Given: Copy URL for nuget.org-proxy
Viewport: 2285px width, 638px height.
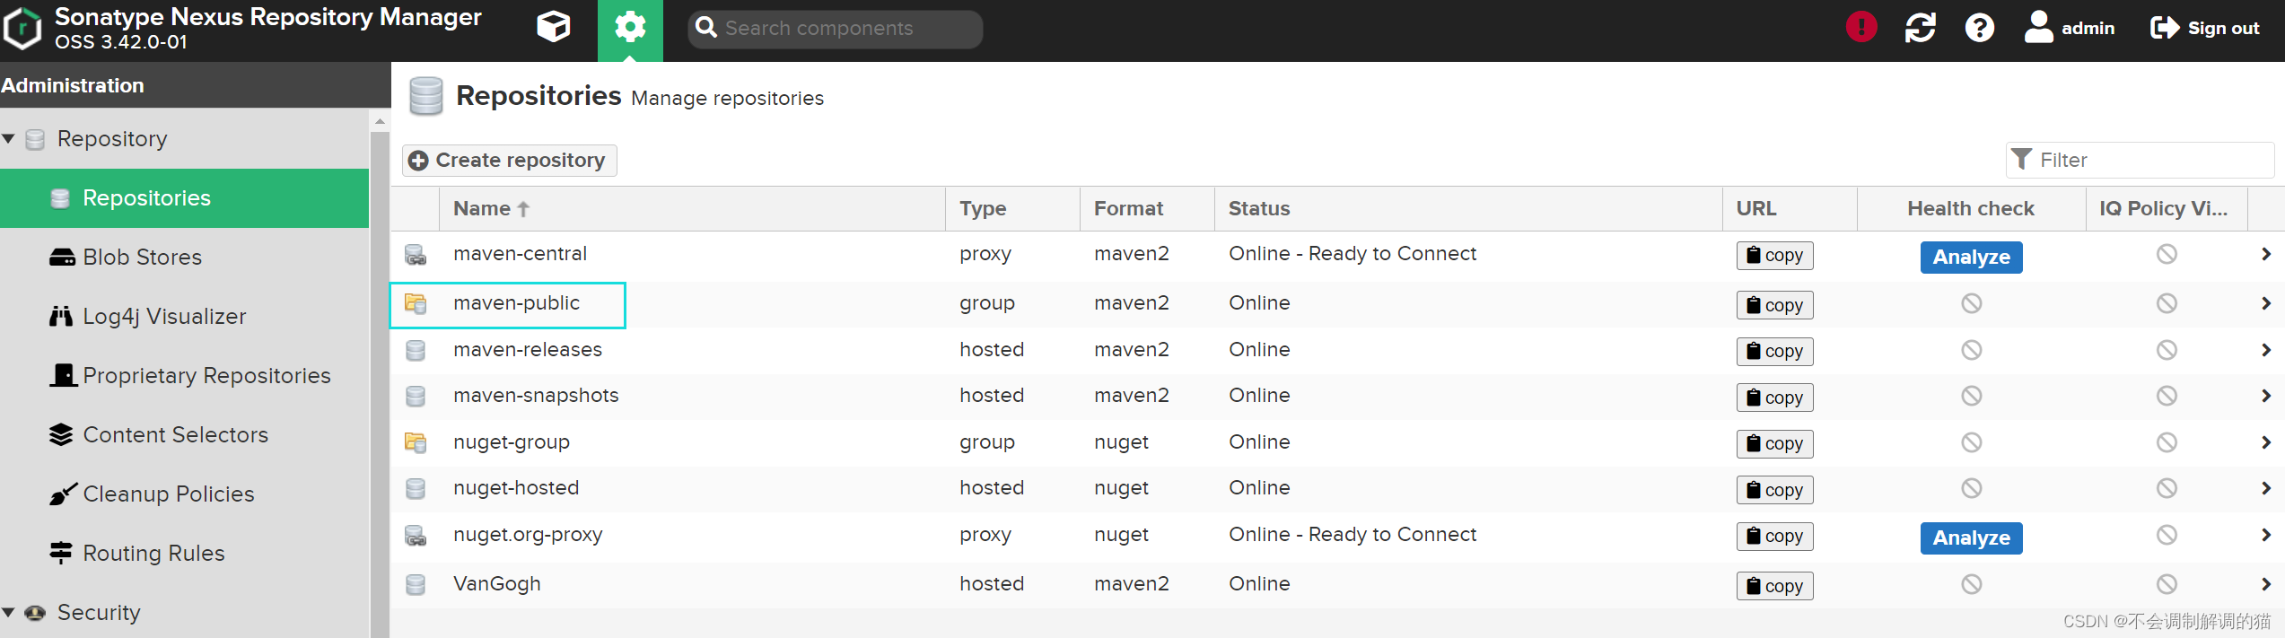Looking at the screenshot, I should tap(1774, 537).
